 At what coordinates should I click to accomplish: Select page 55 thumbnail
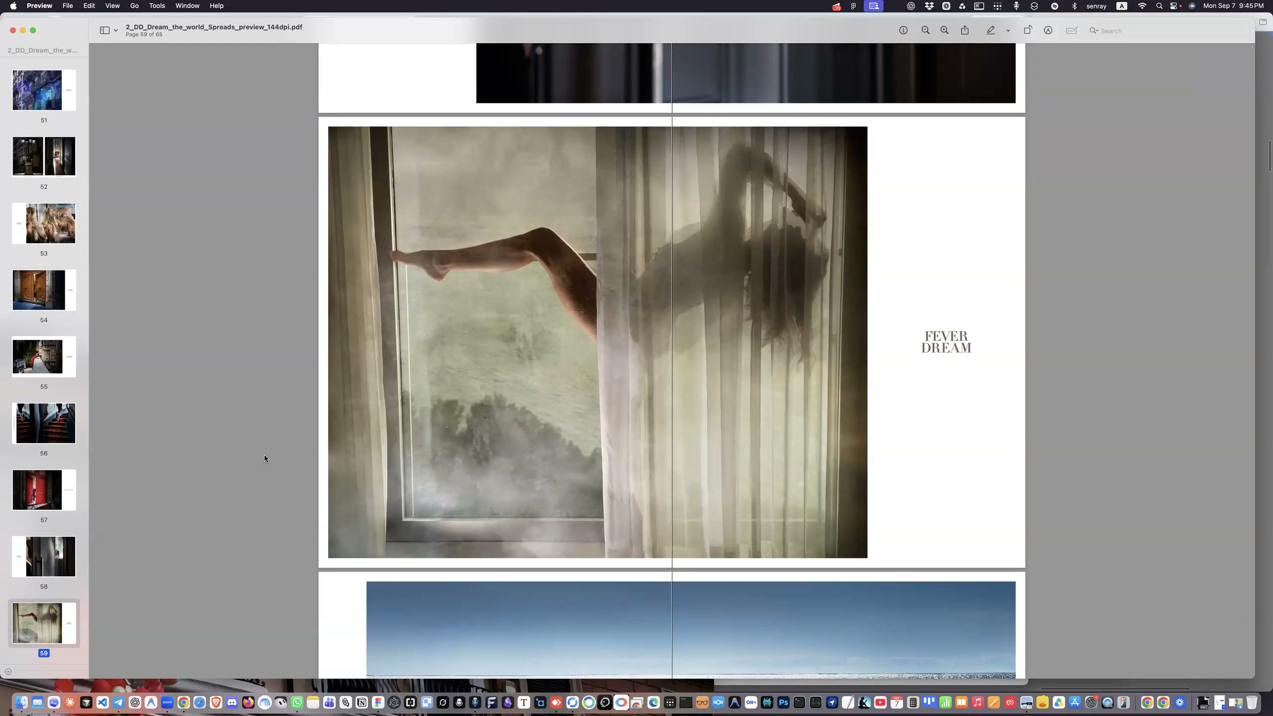[44, 357]
